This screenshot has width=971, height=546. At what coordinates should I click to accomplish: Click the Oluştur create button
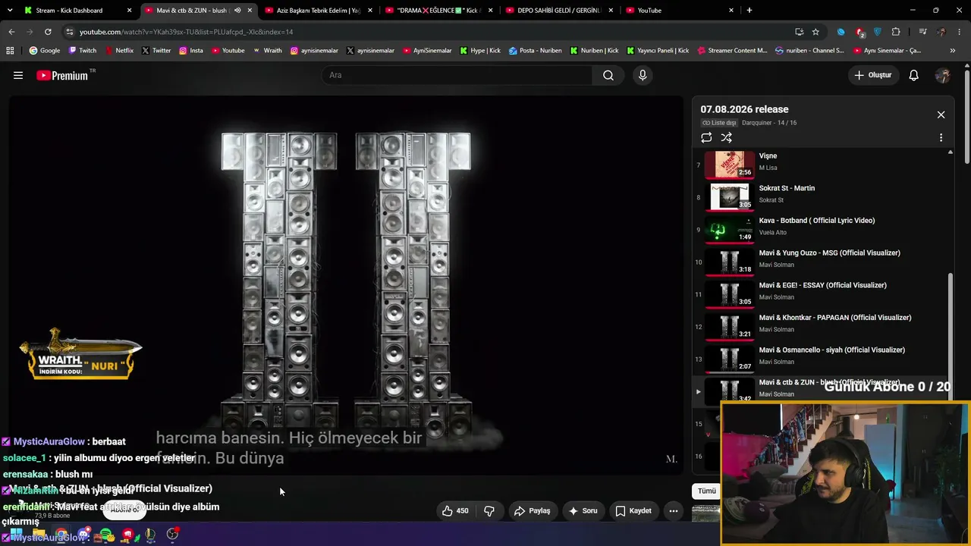click(x=872, y=75)
